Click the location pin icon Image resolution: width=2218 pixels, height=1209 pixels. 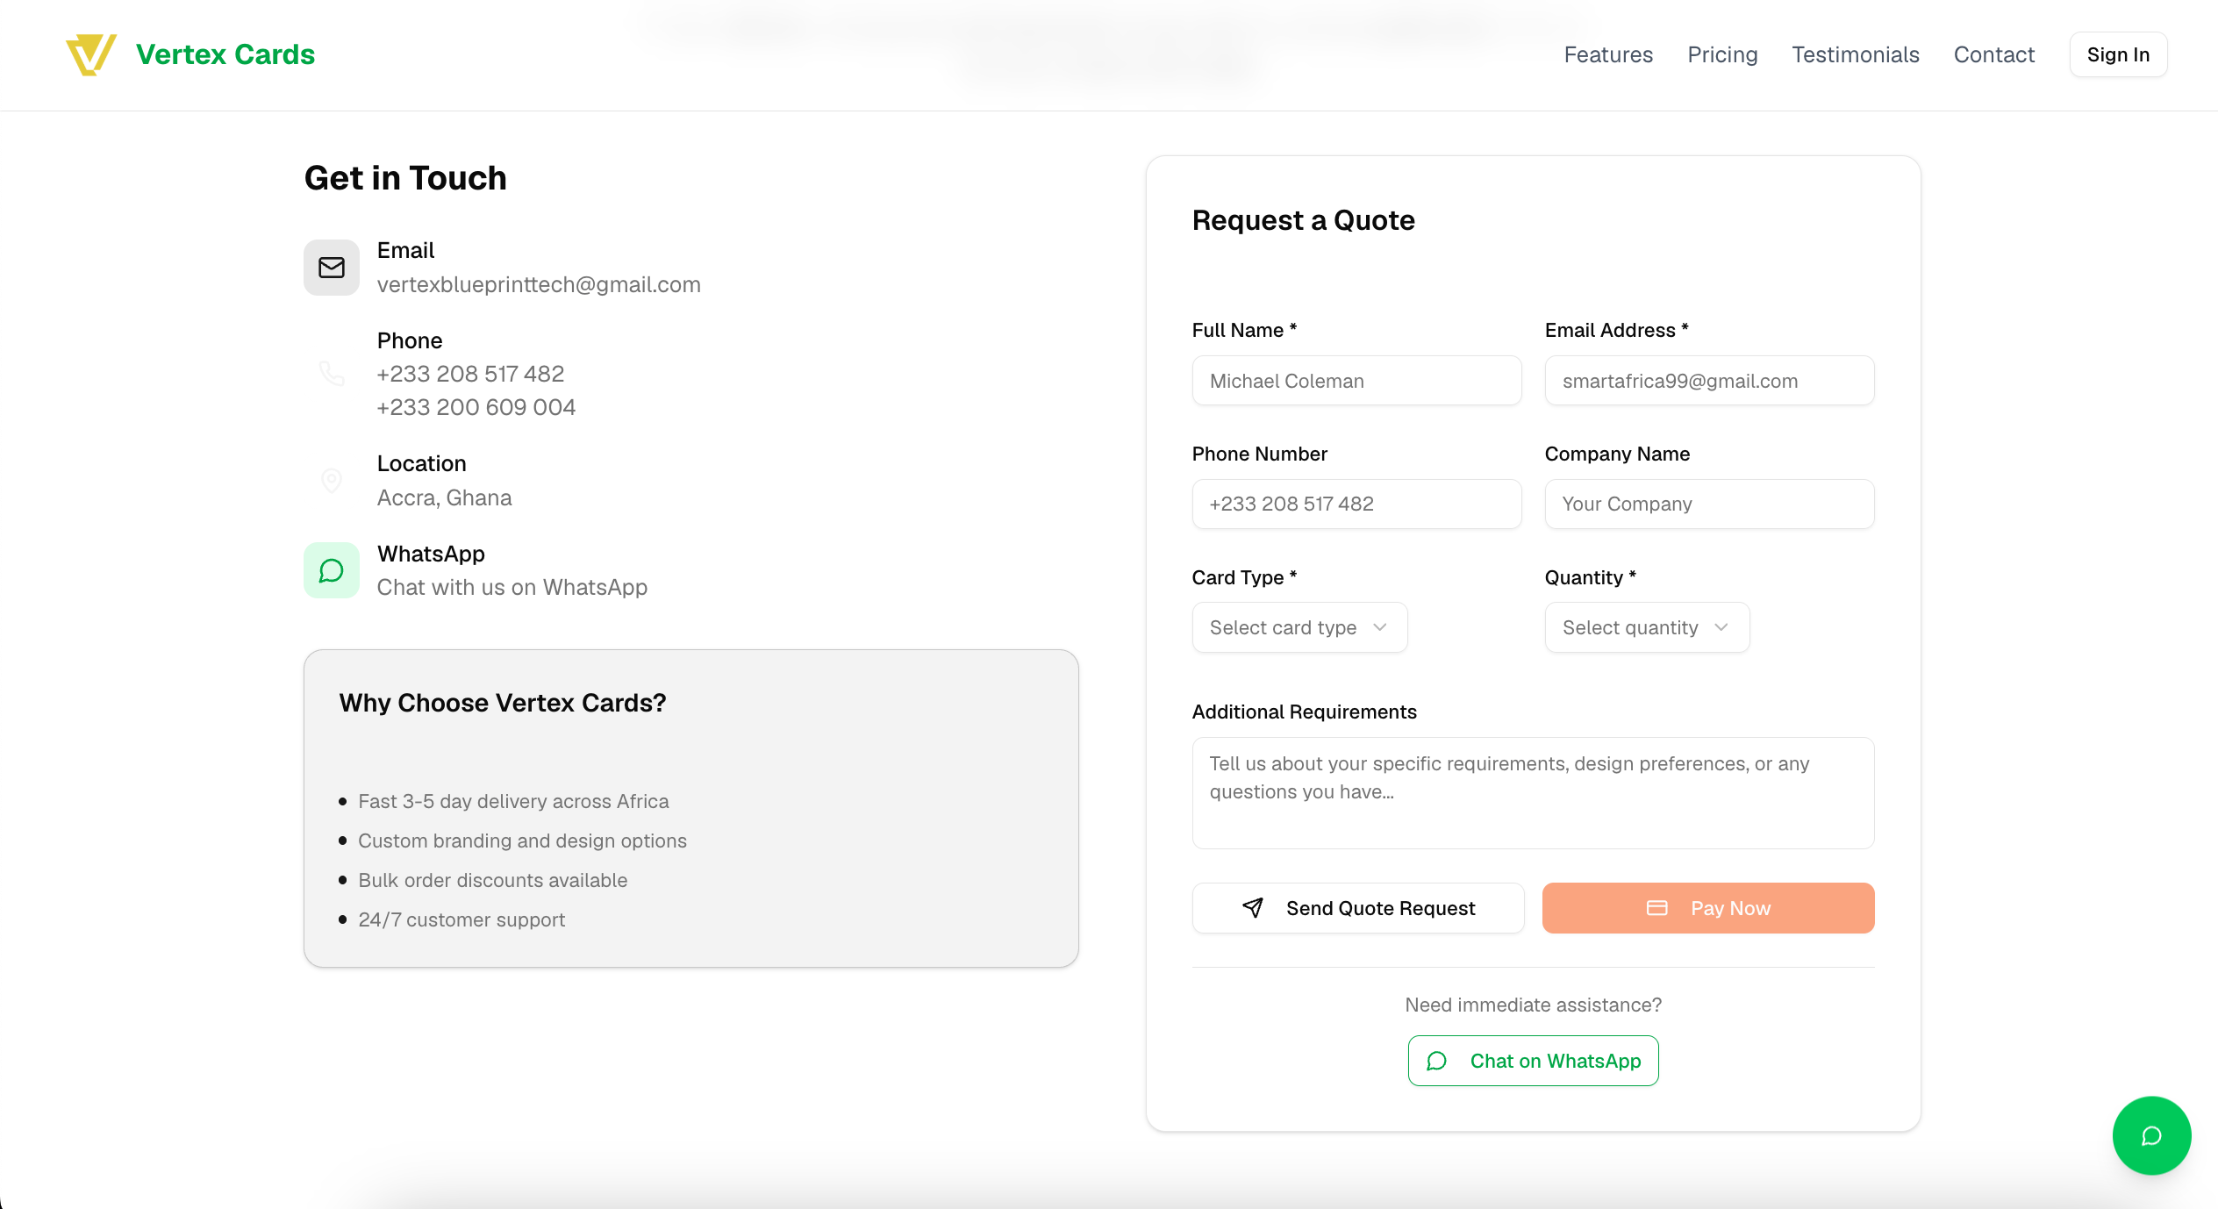(331, 481)
